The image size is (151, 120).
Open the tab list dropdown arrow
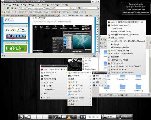coord(98,16)
